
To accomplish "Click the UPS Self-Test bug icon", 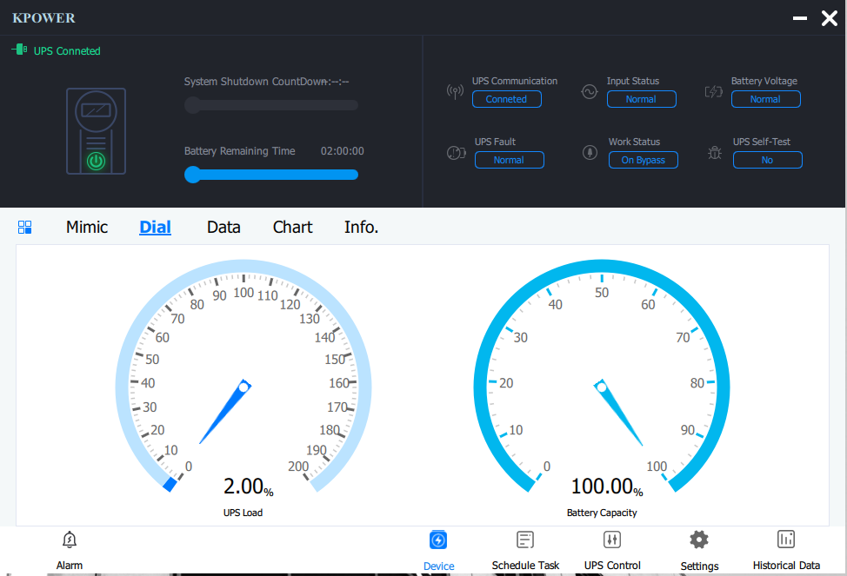I will [715, 153].
